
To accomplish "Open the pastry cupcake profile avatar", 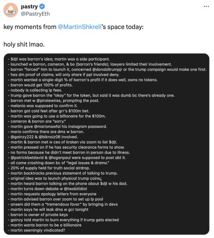I will coord(10,10).
